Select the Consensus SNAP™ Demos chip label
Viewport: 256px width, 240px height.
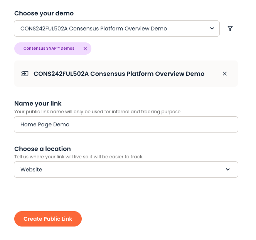coord(49,49)
